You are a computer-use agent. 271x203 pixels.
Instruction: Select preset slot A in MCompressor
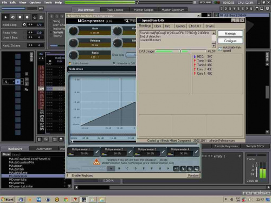click(111, 168)
